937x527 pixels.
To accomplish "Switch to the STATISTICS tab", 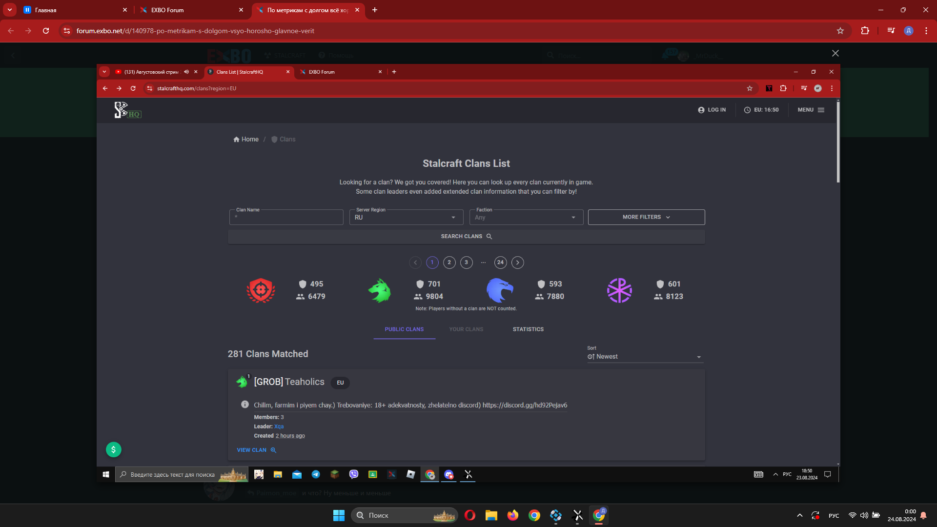I will point(528,329).
